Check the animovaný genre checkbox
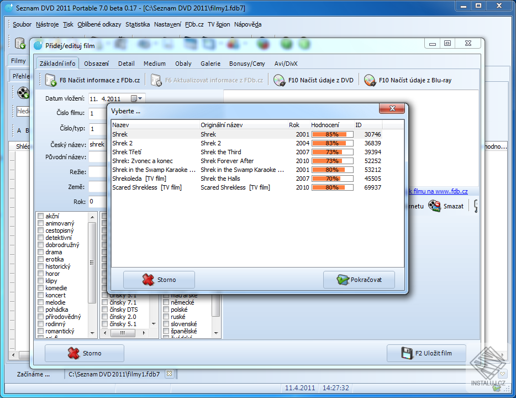Viewport: 516px width, 398px height. (x=41, y=223)
